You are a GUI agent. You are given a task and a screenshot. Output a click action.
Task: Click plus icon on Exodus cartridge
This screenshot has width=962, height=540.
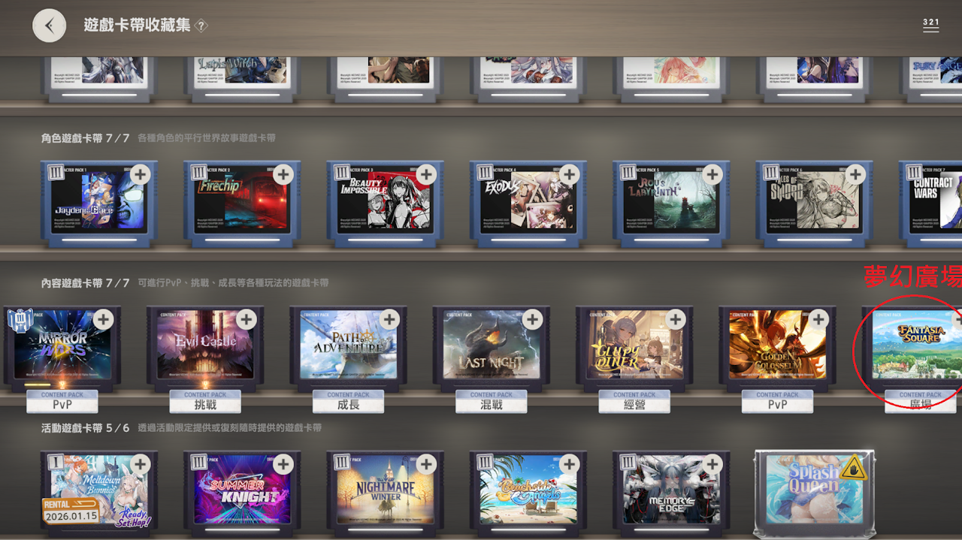[569, 175]
